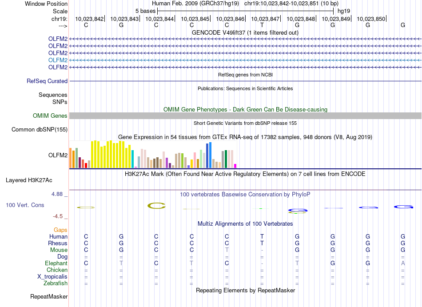The height and width of the screenshot is (307, 422).
Task: Click the gray OMIM Genes item bar
Action: click(x=245, y=116)
